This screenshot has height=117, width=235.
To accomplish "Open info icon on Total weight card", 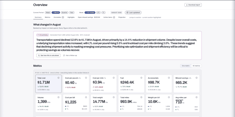I will click(114, 97).
